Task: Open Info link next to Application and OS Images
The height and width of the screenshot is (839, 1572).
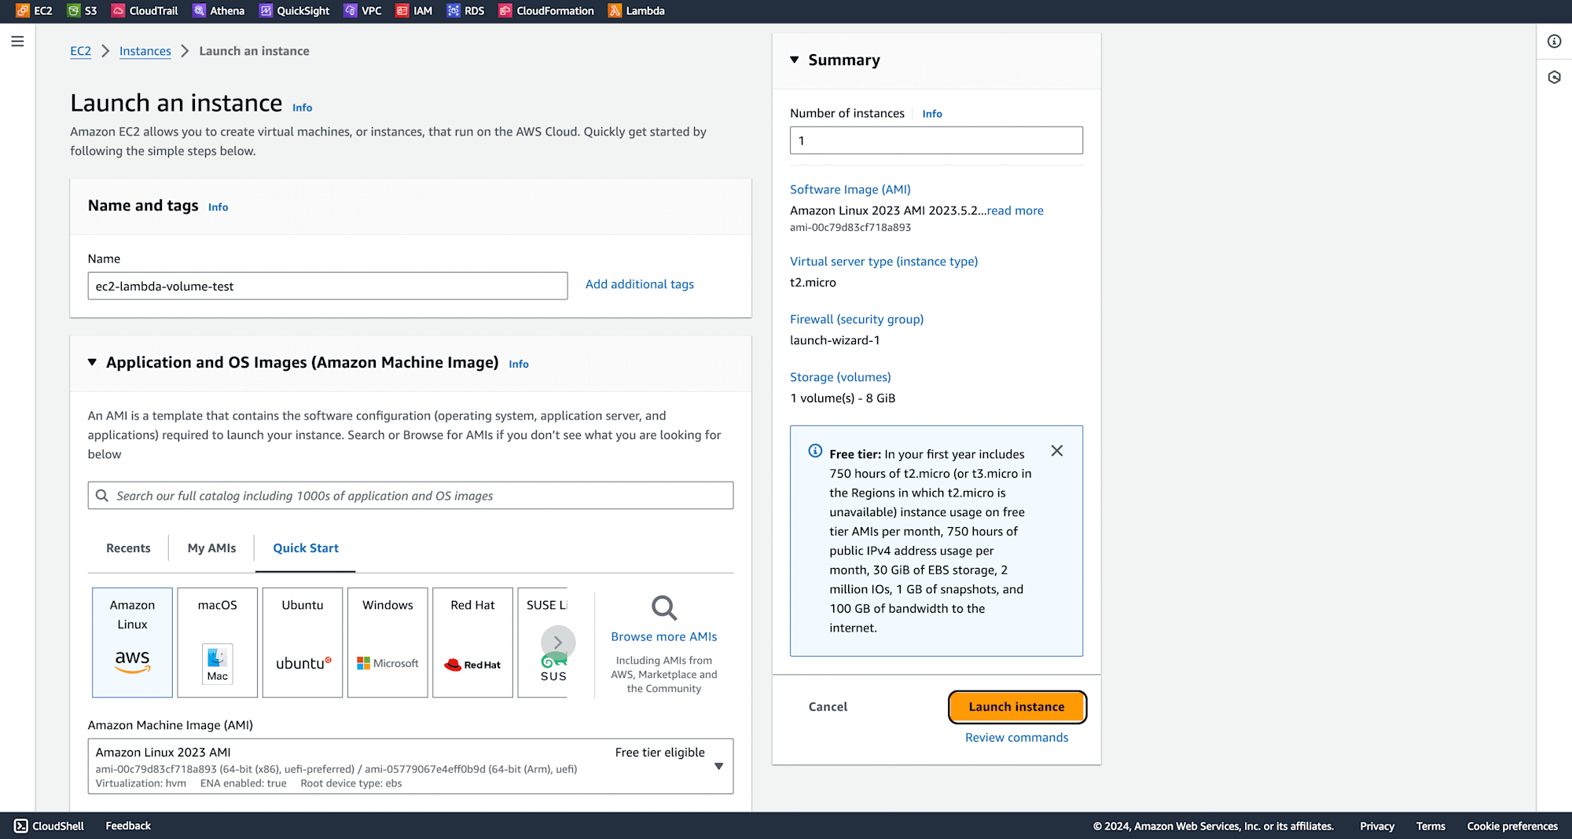Action: [519, 364]
